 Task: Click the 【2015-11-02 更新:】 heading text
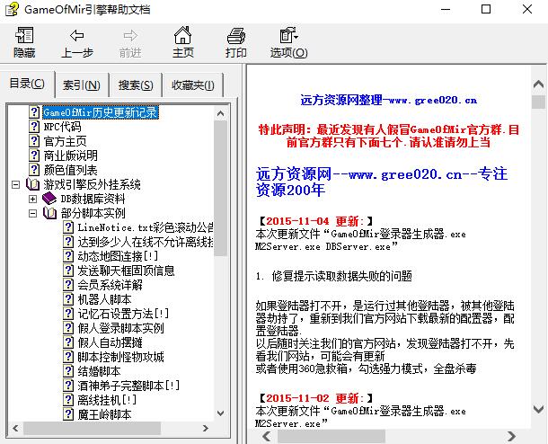pos(316,398)
